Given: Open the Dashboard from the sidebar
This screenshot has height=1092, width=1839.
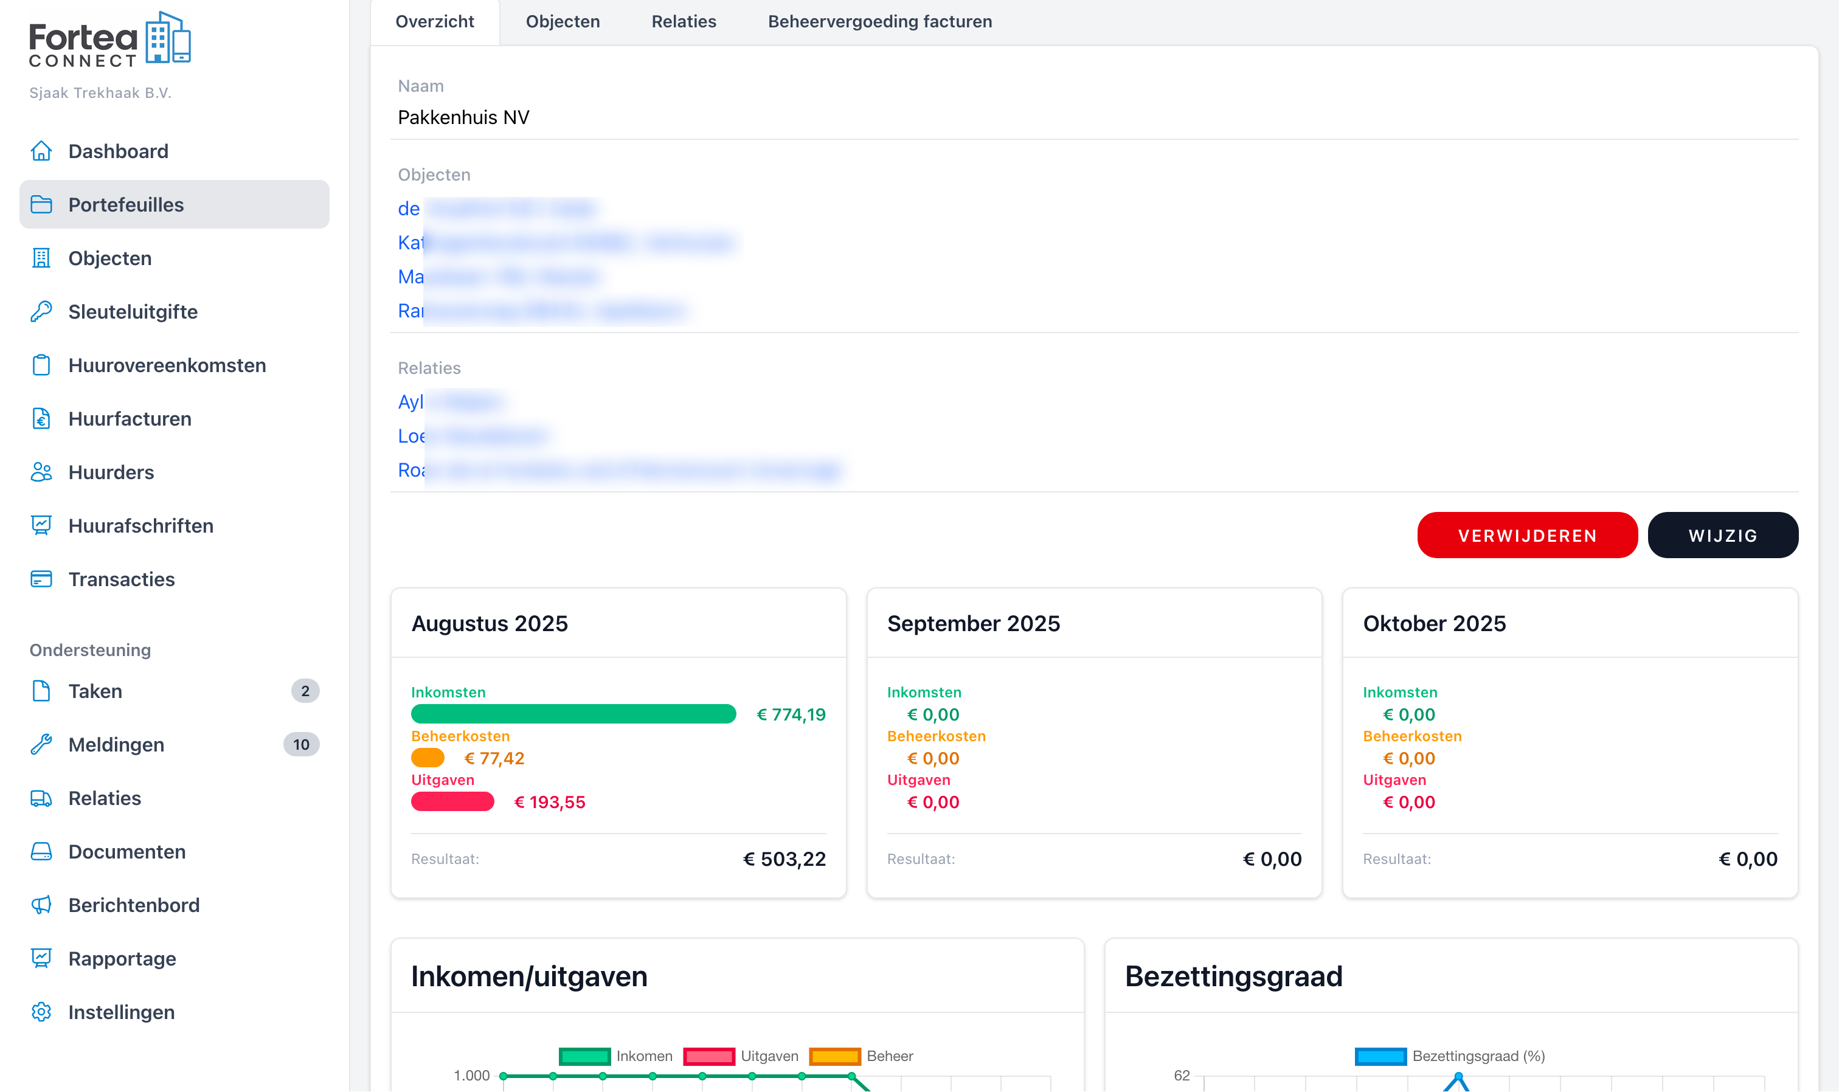Looking at the screenshot, I should 118,151.
